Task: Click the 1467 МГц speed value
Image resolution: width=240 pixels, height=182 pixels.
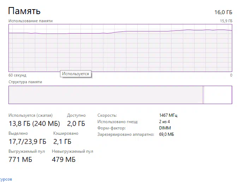Action: coord(168,115)
